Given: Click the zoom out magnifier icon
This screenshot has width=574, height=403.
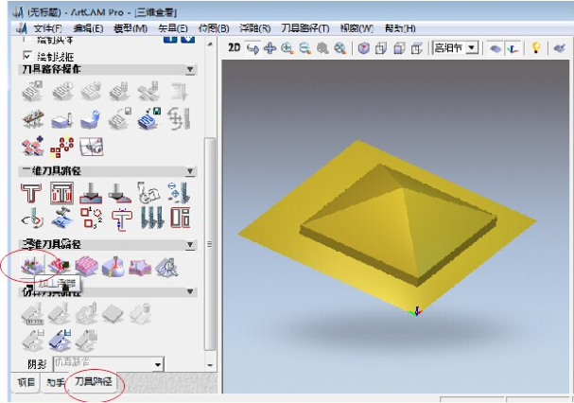Looking at the screenshot, I should 304,48.
